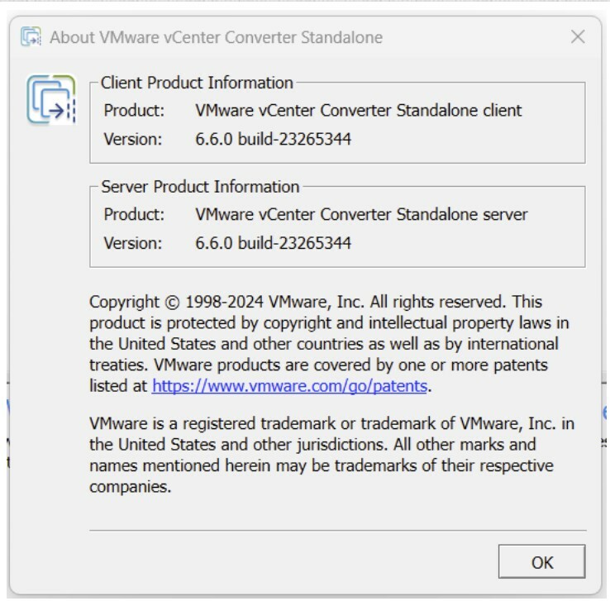This screenshot has height=601, width=610.
Task: Click the Copyright 1998-2024 VMware paragraph
Action: click(x=329, y=344)
